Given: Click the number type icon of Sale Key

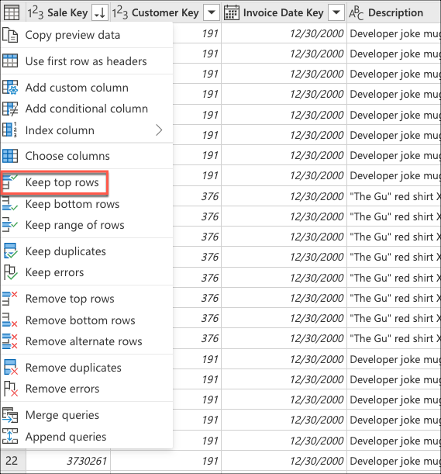Looking at the screenshot, I should click(x=36, y=12).
